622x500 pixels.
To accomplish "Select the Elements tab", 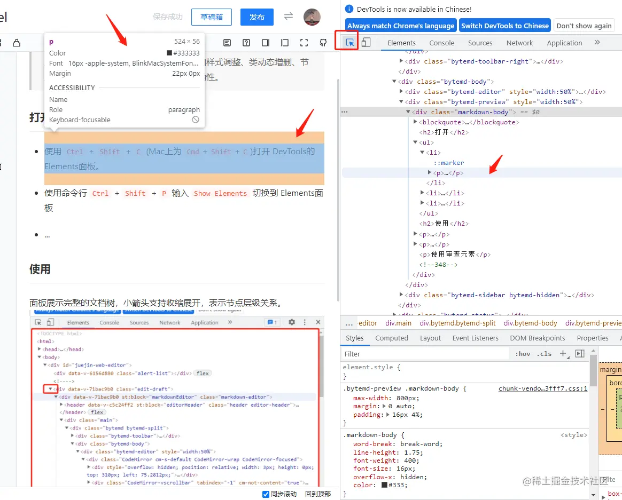I will click(401, 43).
